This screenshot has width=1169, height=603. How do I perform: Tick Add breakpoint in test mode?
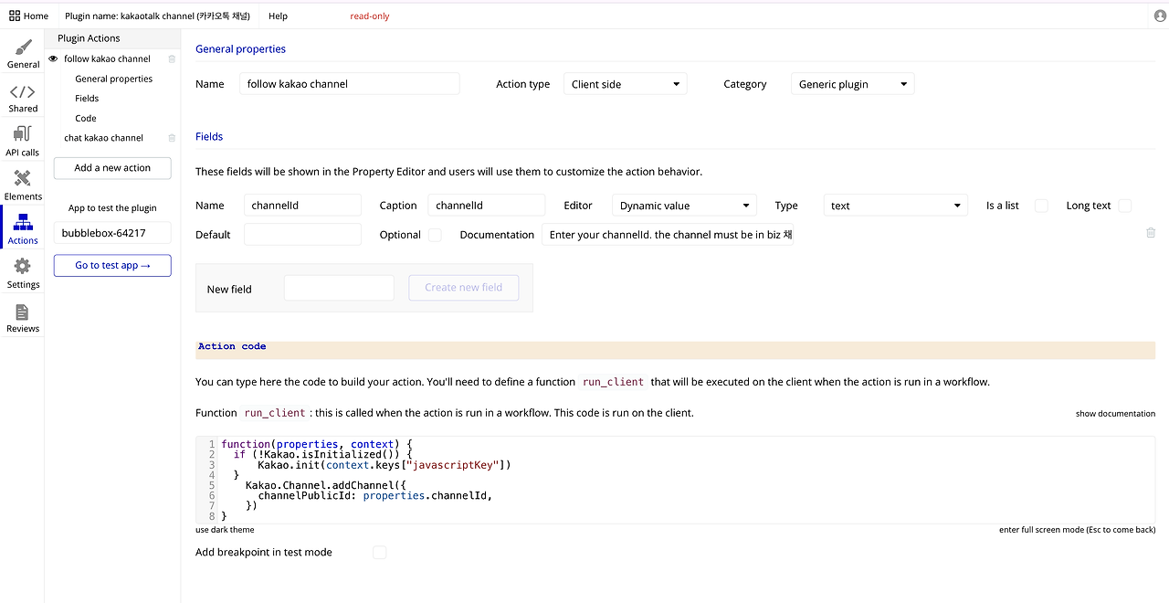coord(380,553)
